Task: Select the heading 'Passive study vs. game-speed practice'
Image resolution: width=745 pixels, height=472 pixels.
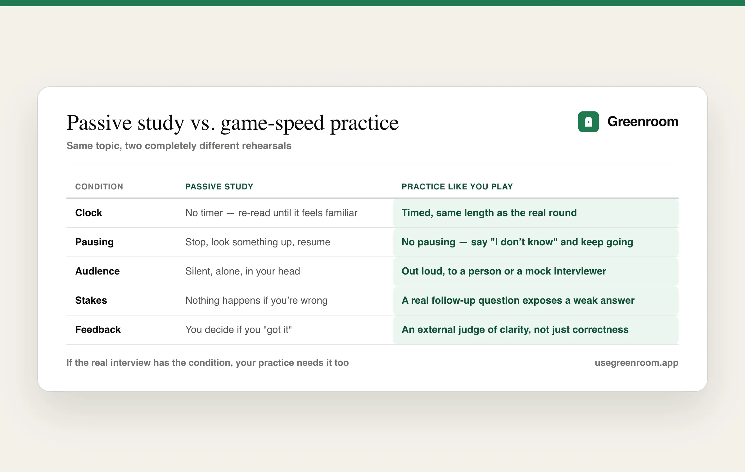Action: pos(232,123)
